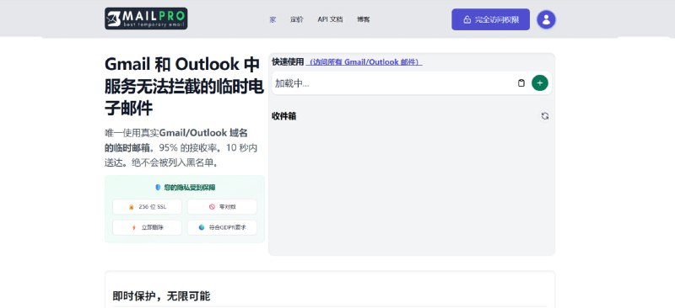Open the API 文档 nav item
The height and width of the screenshot is (308, 675).
330,19
